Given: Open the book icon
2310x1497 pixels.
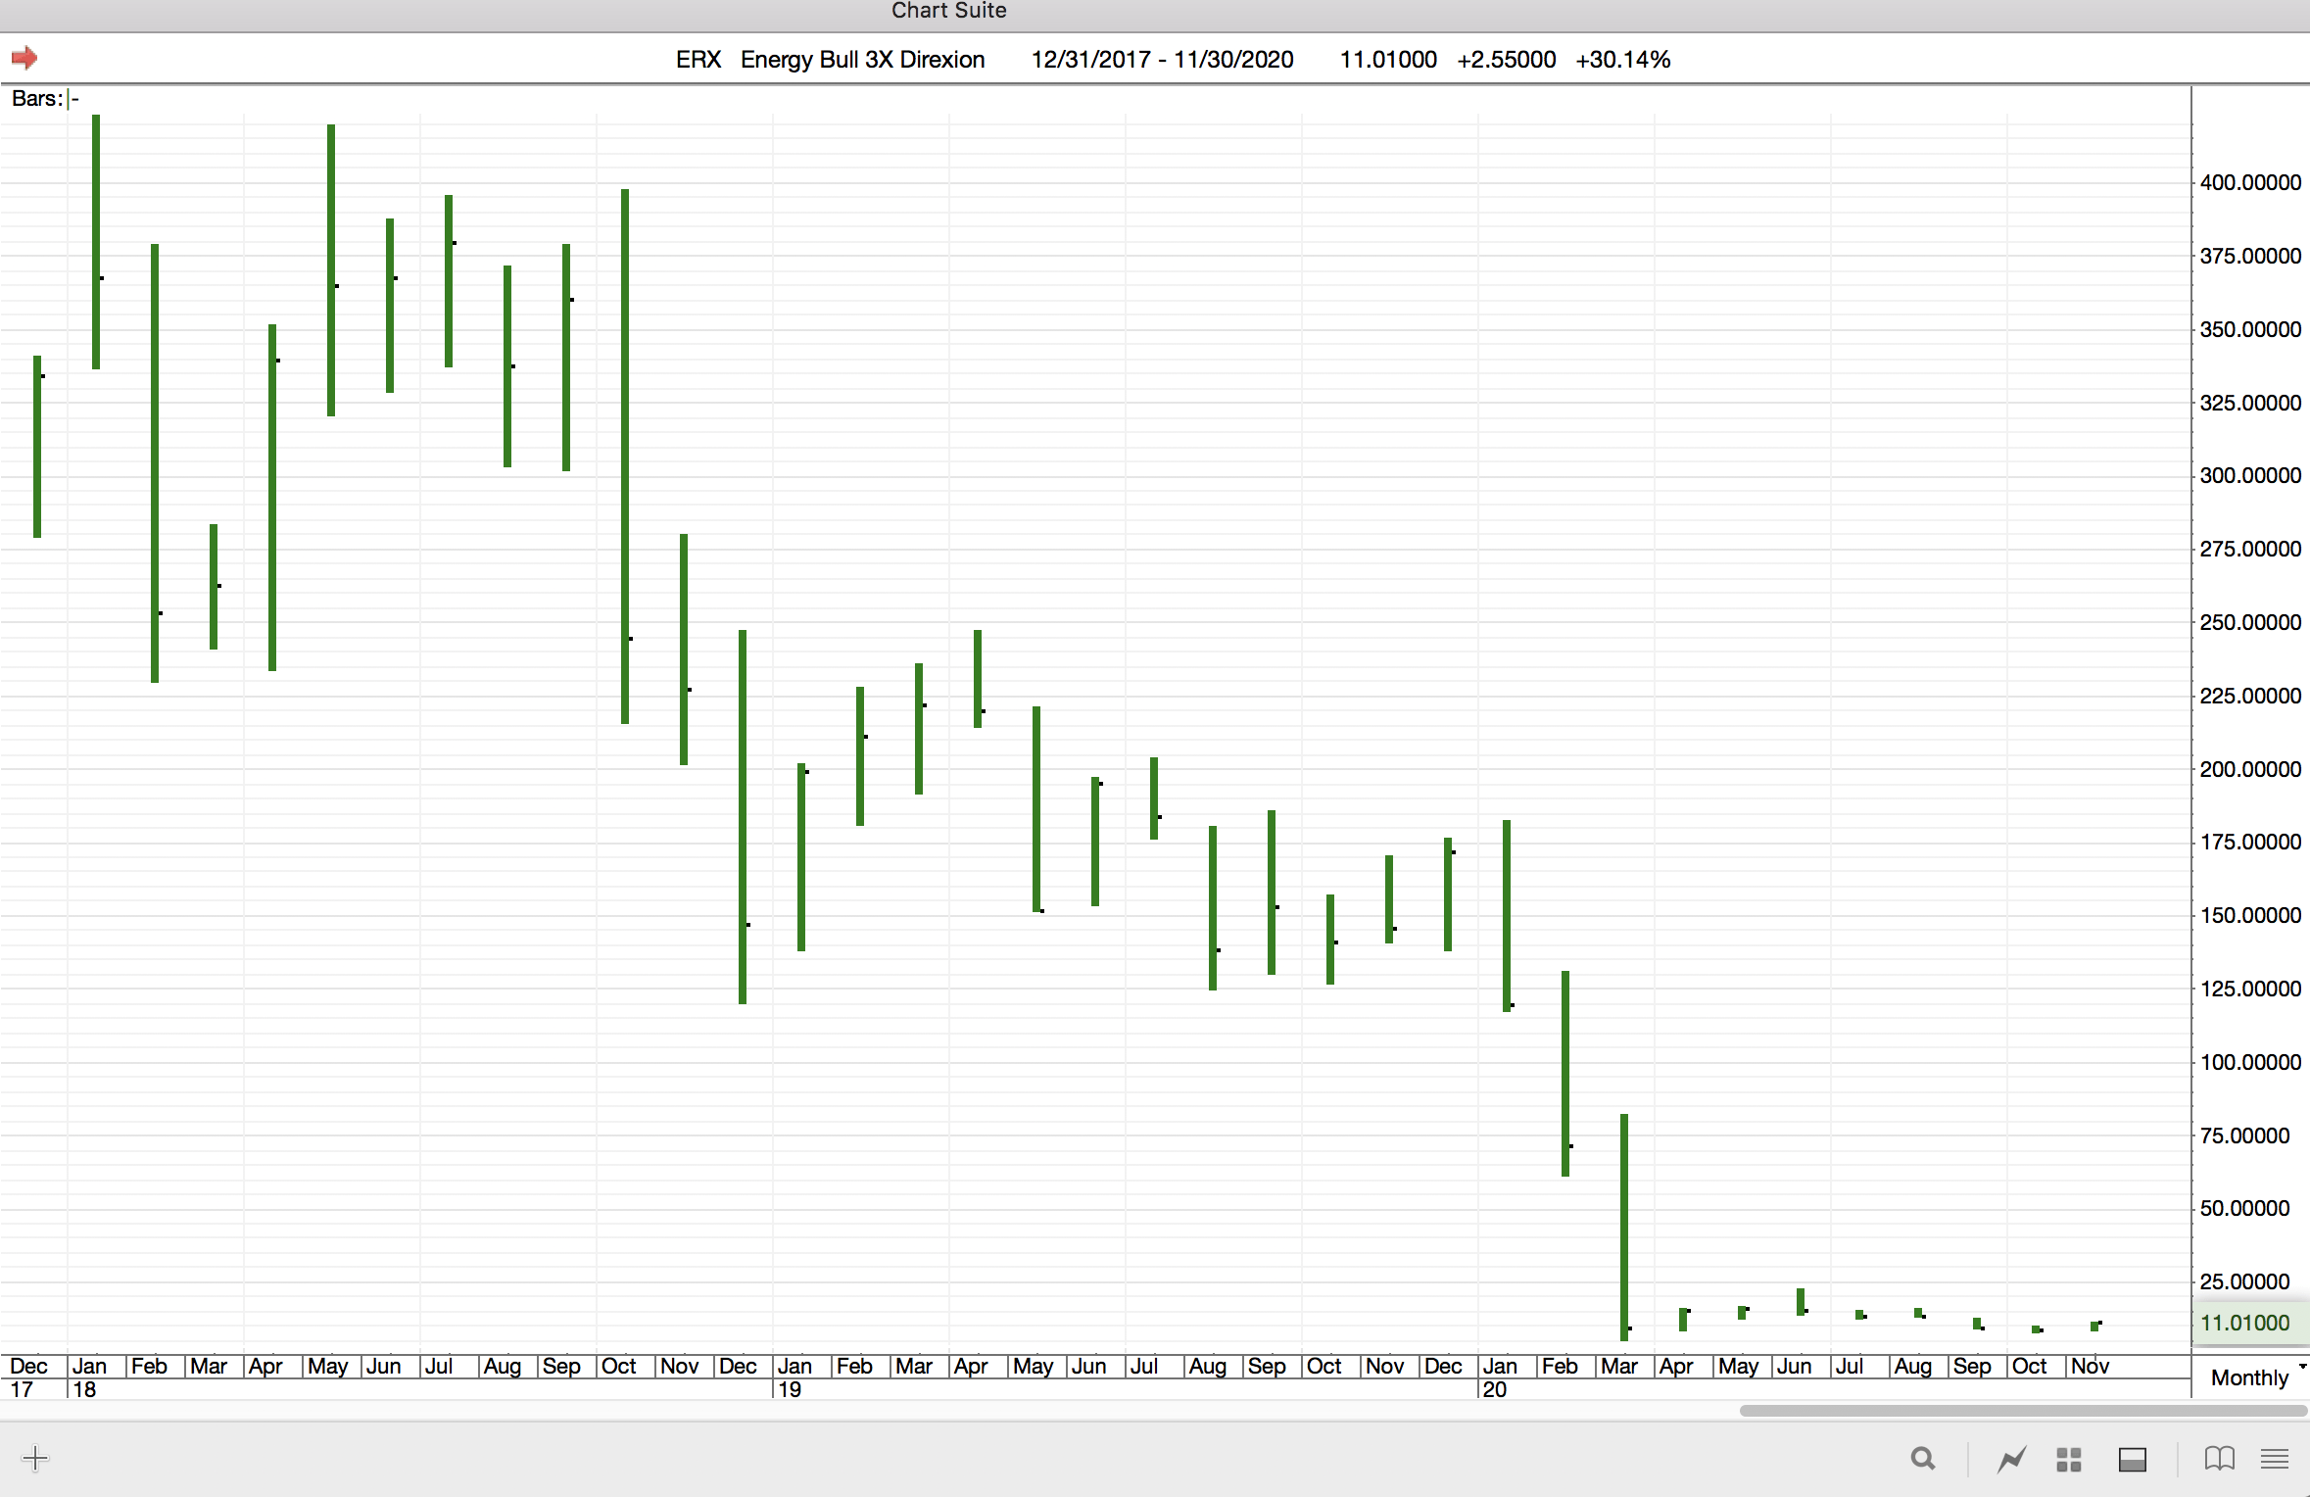Looking at the screenshot, I should 2219,1459.
